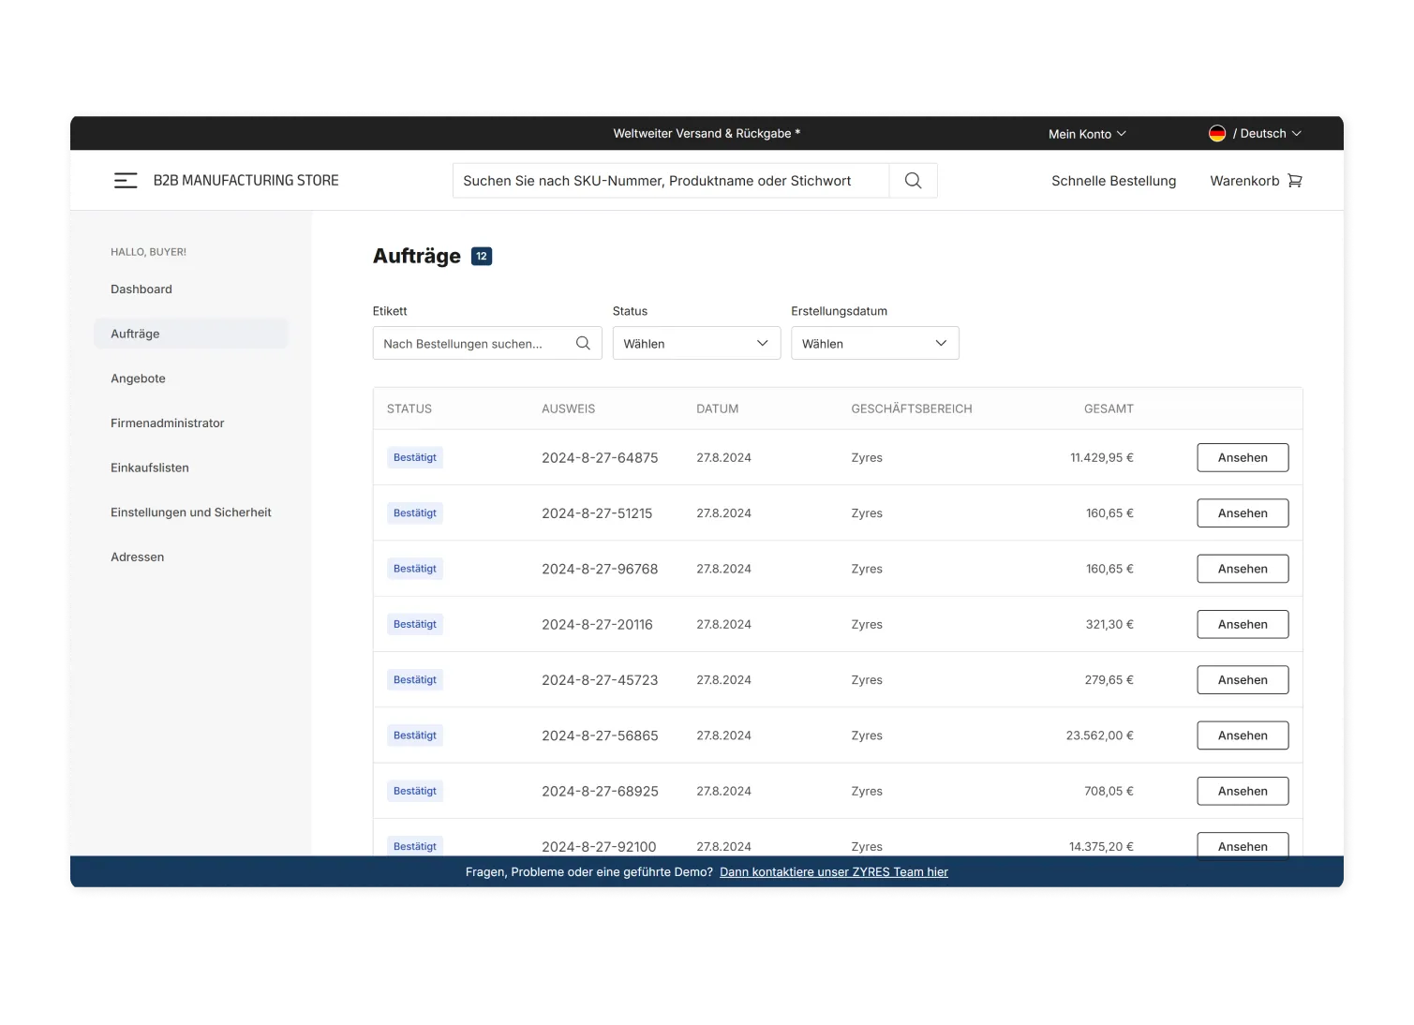Click Schnelle Bestellung link
Viewport: 1414px width, 1025px height.
(x=1113, y=181)
